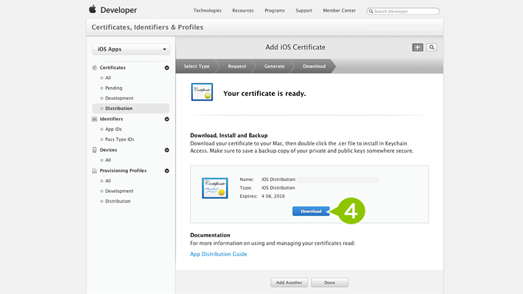Select Development under Certificates

click(119, 98)
